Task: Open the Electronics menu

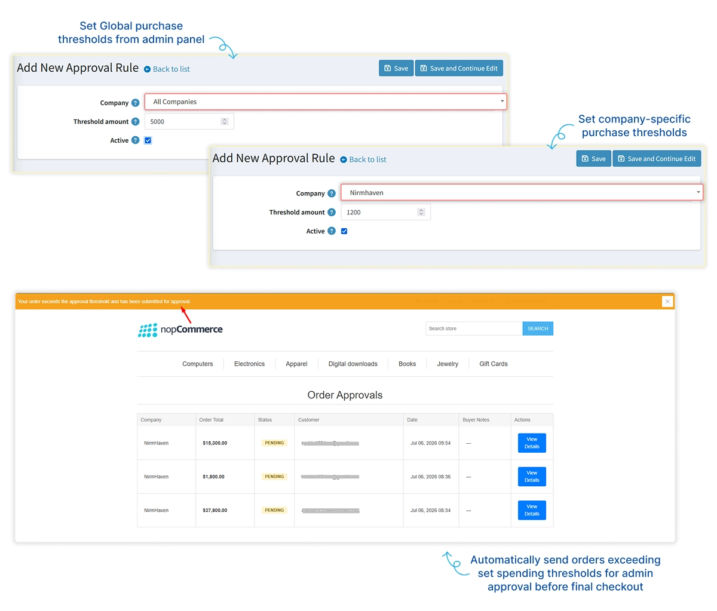Action: [x=249, y=364]
